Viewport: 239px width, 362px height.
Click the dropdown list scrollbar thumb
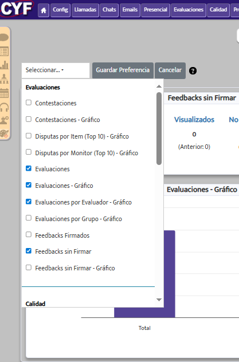tap(159, 129)
